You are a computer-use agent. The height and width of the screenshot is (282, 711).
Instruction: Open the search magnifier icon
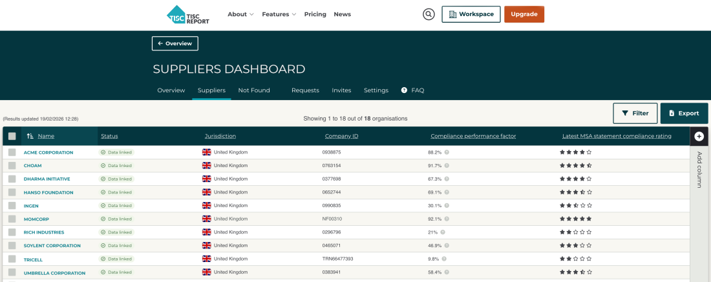pos(429,14)
